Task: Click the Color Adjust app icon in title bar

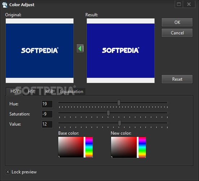Action: click(5, 5)
